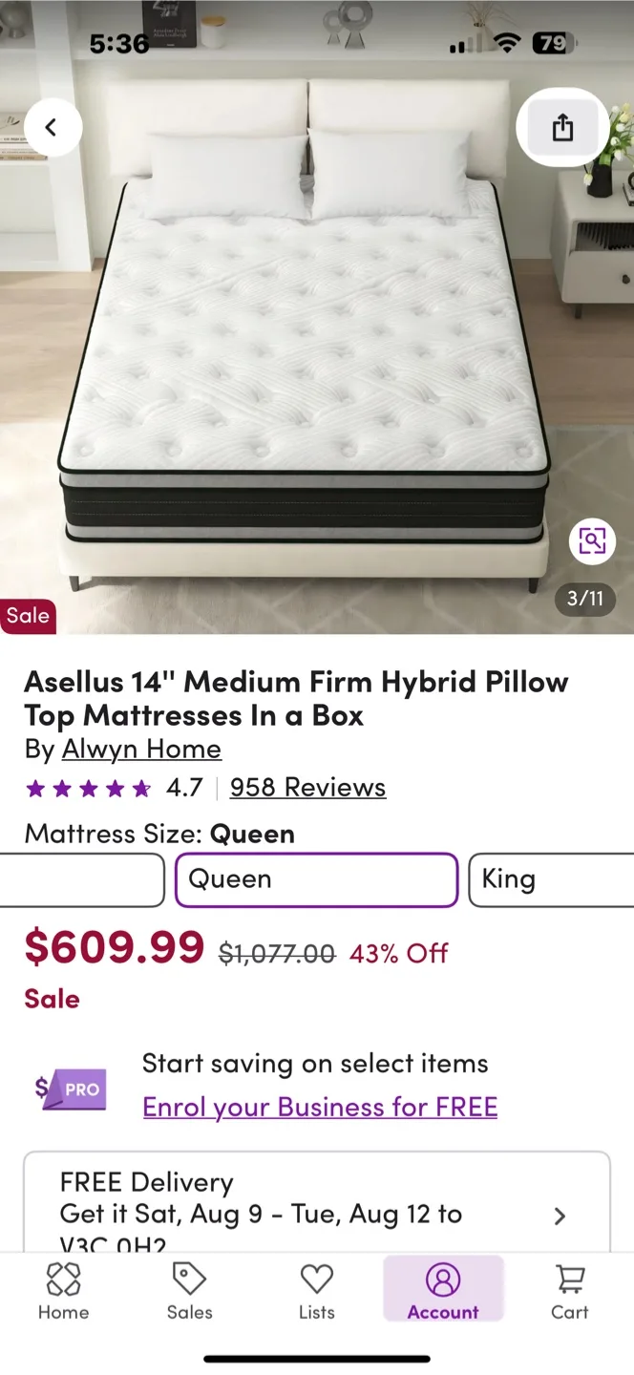The height and width of the screenshot is (1375, 634).
Task: Open Alwyn Home brand page
Action: point(140,749)
